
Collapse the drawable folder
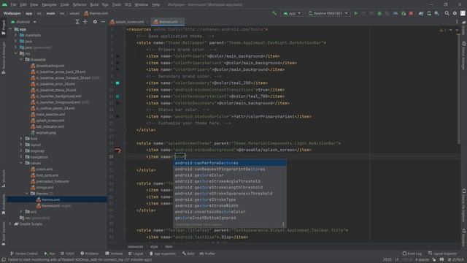click(x=21, y=60)
